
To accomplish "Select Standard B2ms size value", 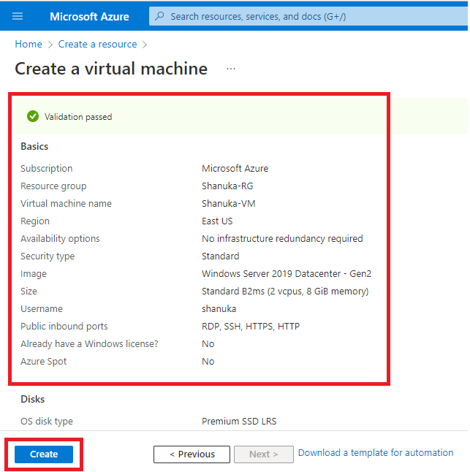I will coord(285,292).
